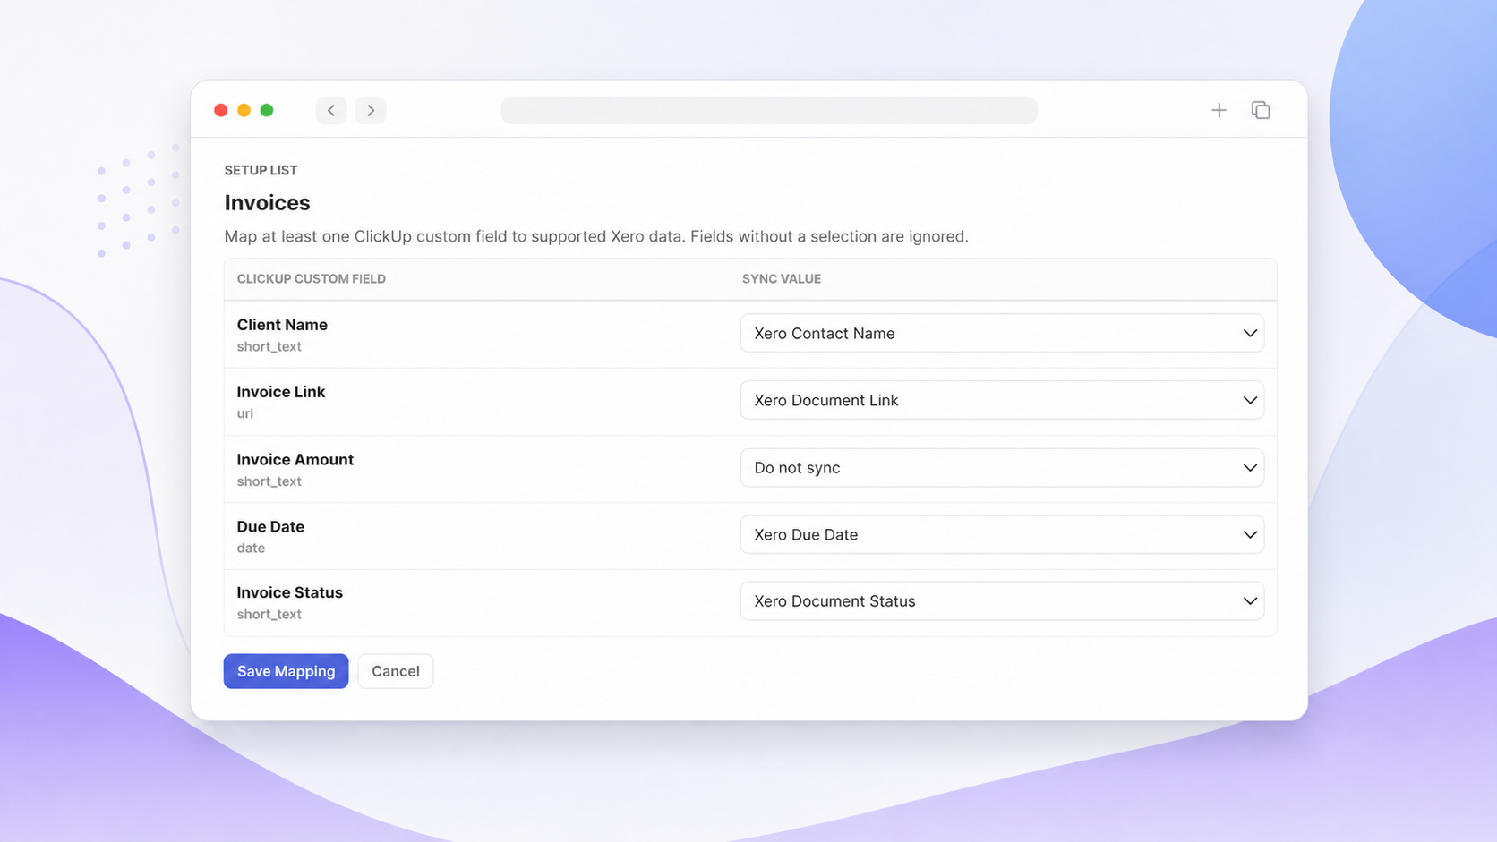Open the Due Date sync value dropdown

1002,534
